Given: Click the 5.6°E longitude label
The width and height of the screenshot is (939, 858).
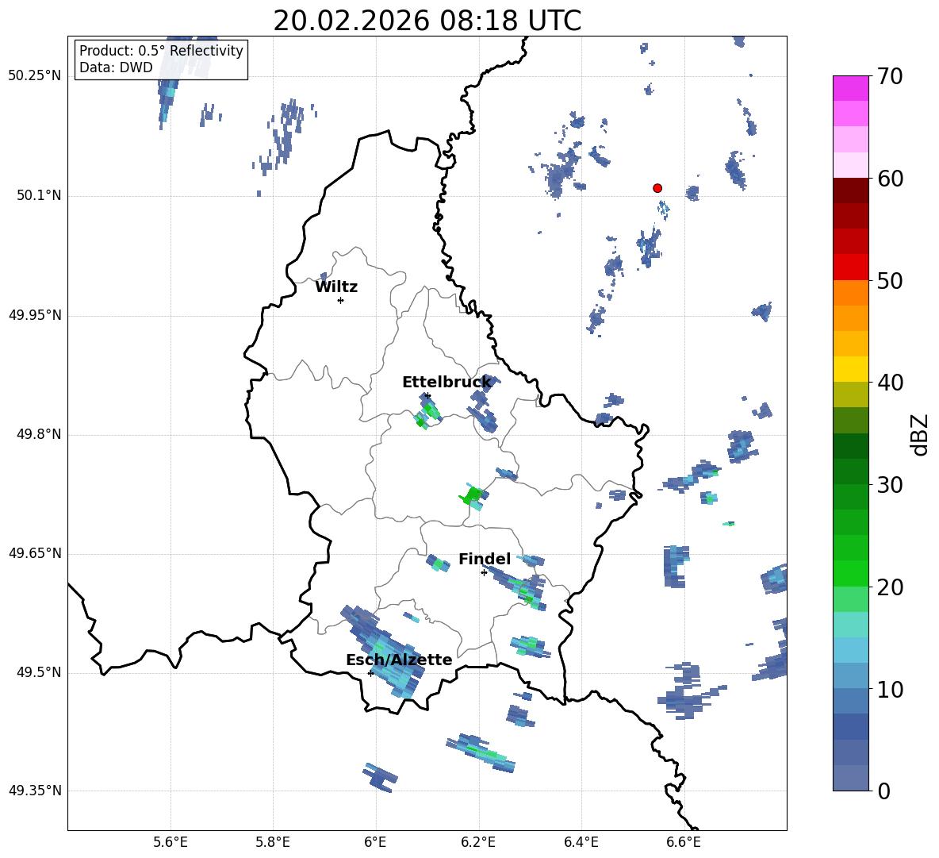Looking at the screenshot, I should (170, 842).
